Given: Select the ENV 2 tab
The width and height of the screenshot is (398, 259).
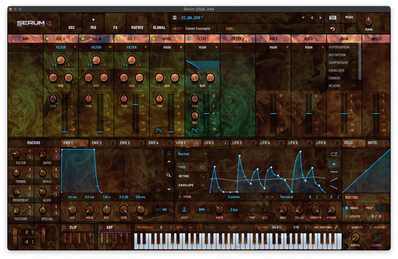Looking at the screenshot, I should (103, 143).
